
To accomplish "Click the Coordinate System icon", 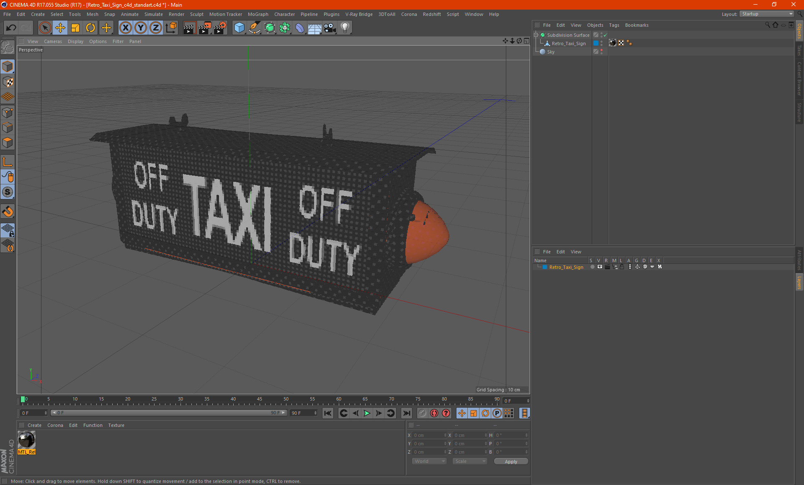I will [171, 28].
